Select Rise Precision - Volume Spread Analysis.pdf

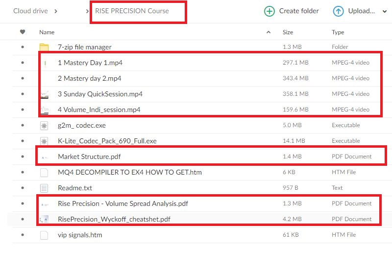pos(123,203)
